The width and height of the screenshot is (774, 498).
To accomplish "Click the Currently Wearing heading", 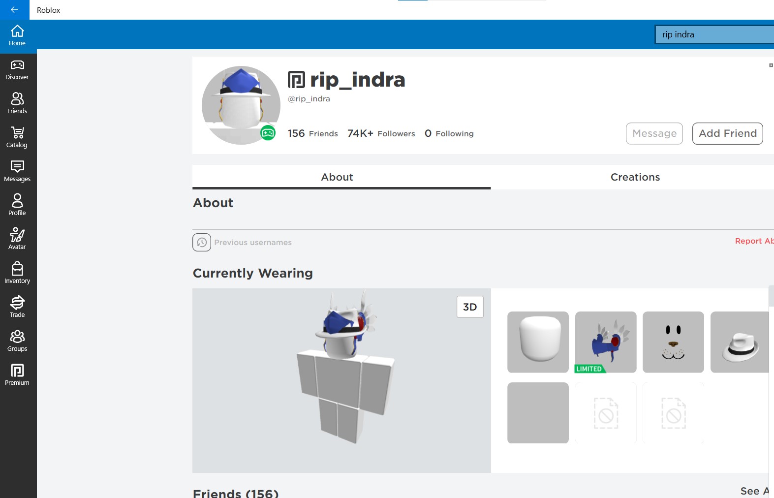I will [x=253, y=273].
